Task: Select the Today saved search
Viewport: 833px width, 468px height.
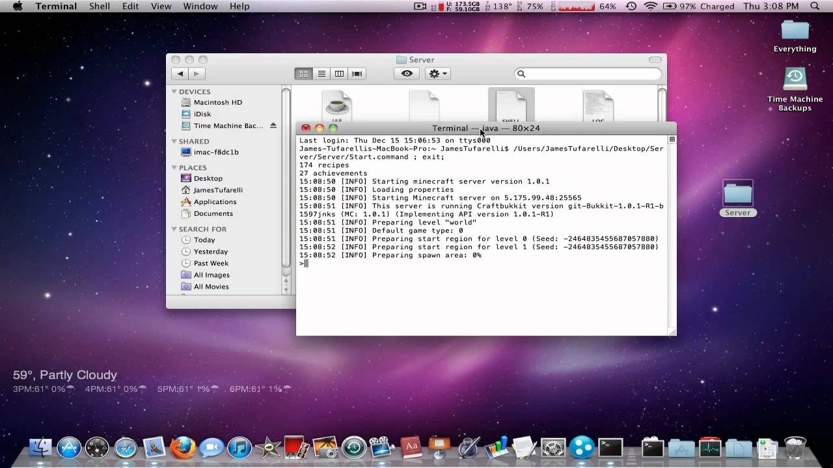Action: [204, 240]
